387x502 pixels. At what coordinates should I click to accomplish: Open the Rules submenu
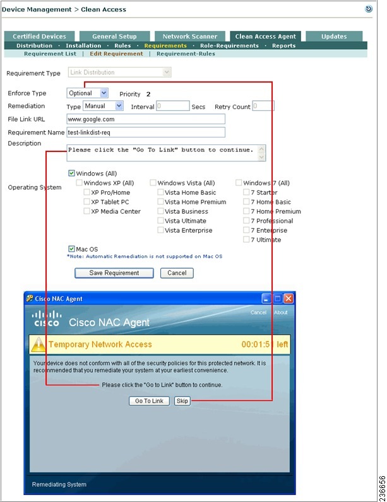click(x=122, y=45)
